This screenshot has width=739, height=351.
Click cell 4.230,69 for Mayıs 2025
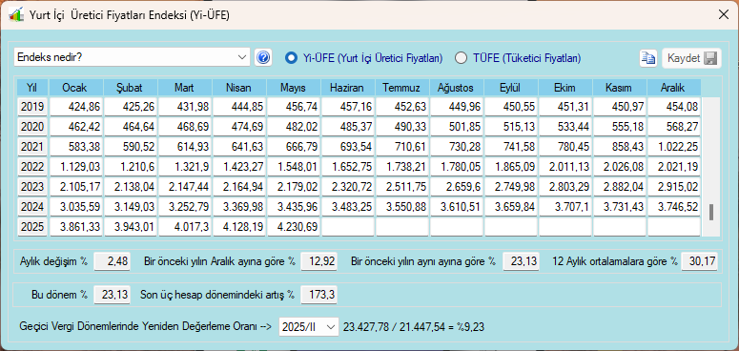[x=293, y=227]
